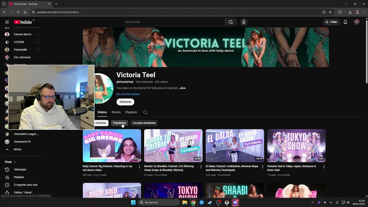Screen dimensions: 368x207
Task: Open the Overwatch icon in the taskbar
Action: (227, 202)
